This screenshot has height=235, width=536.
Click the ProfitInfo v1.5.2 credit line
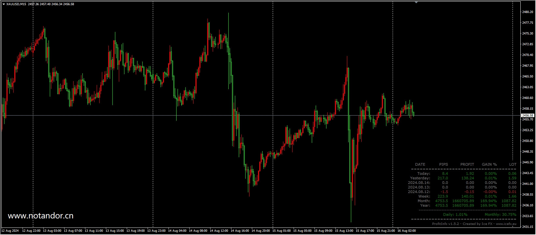[474, 224]
